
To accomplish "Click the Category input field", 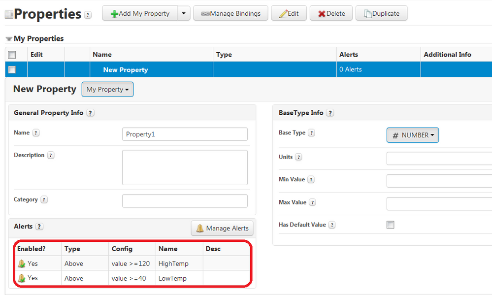I will pyautogui.click(x=185, y=201).
